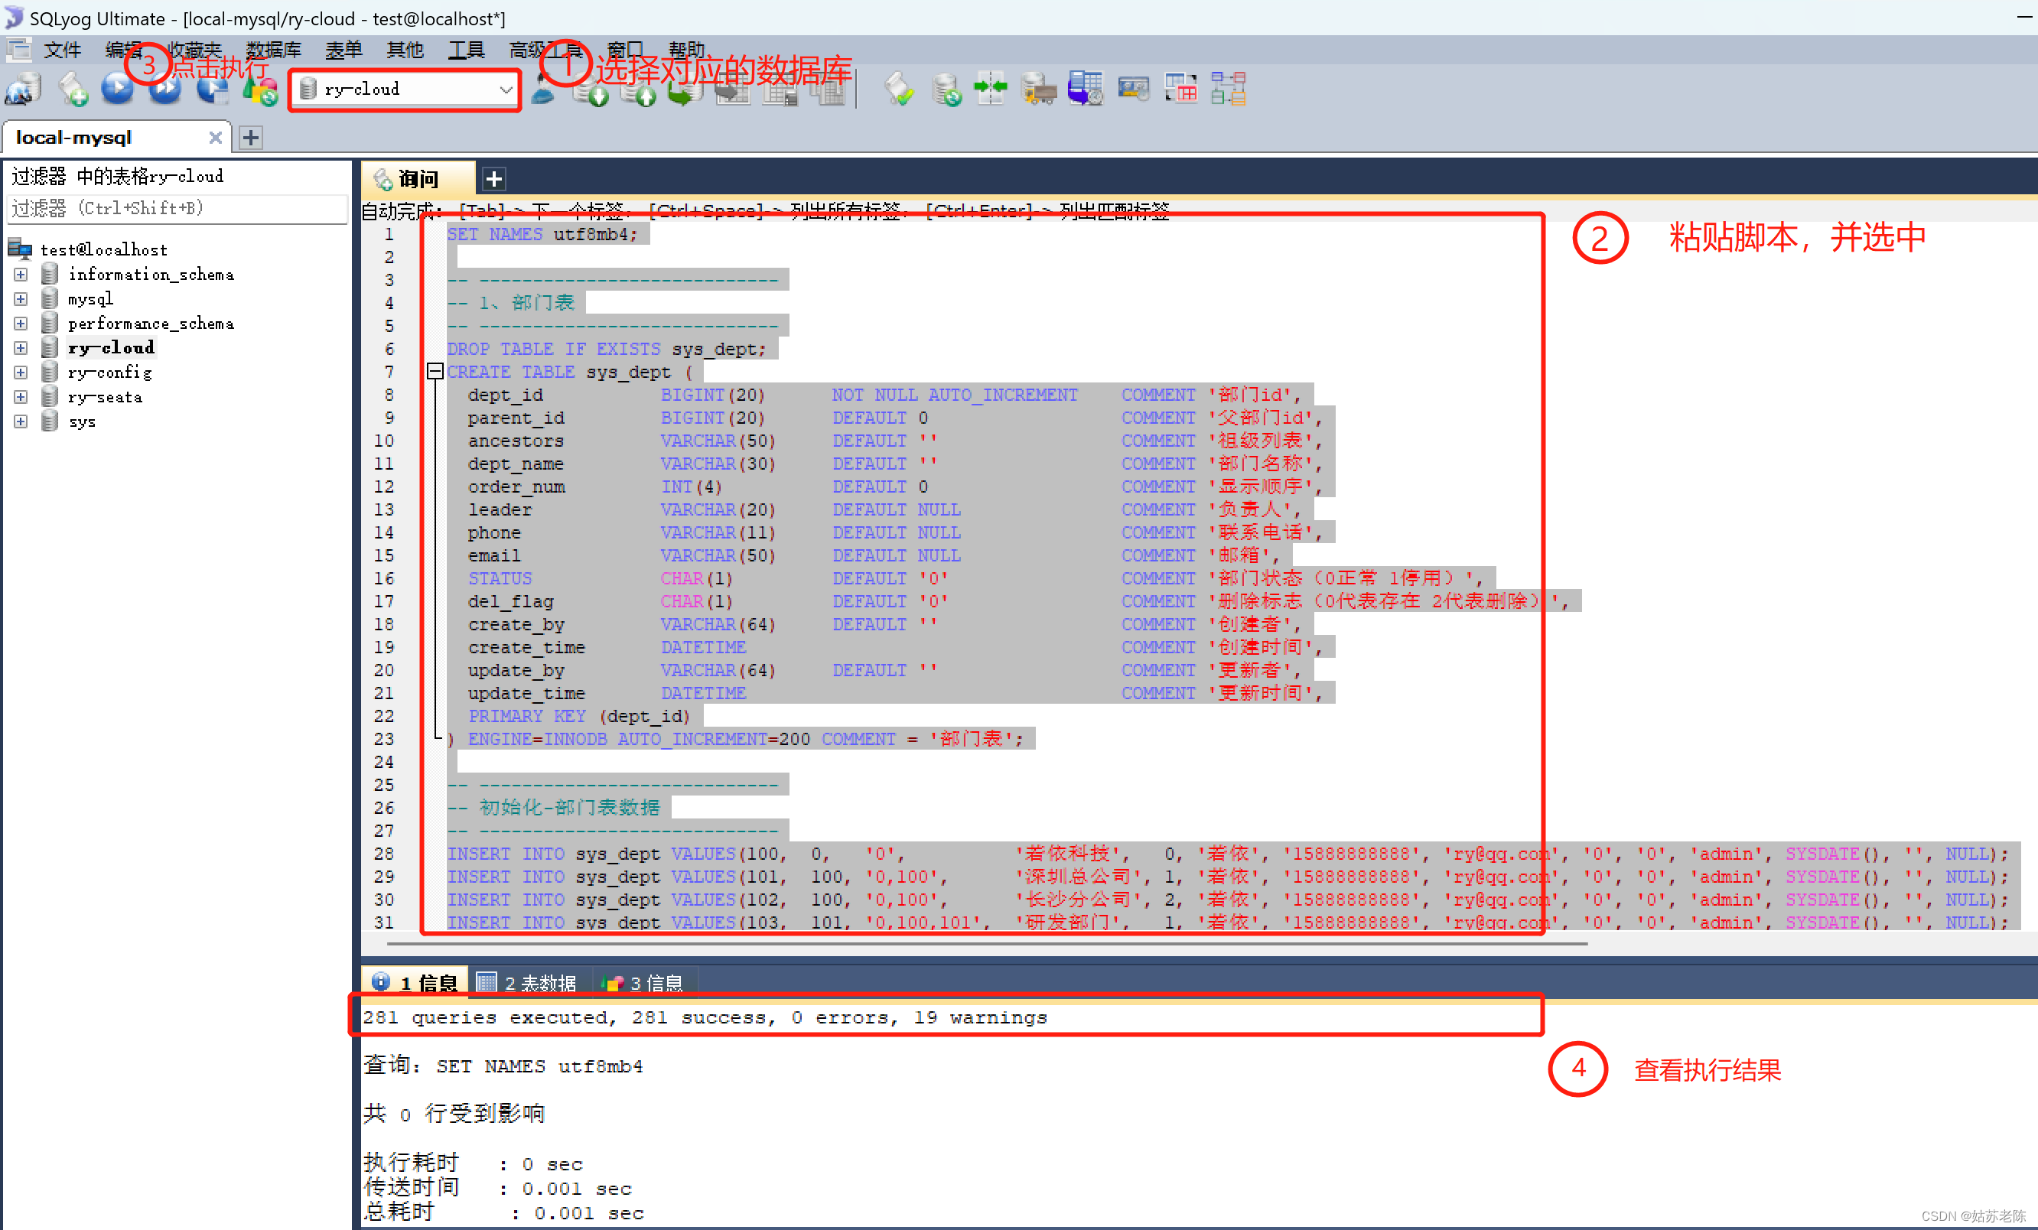Click the Execute All Queries fast-forward icon
Screen dimensions: 2038x1230
pos(164,89)
